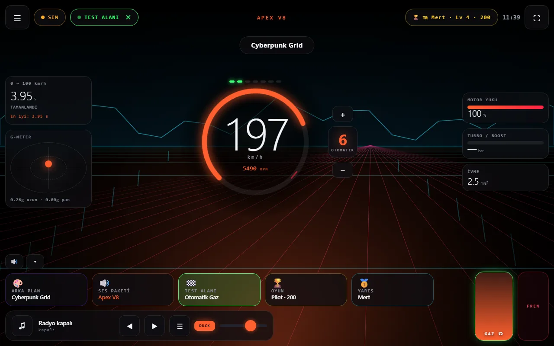
Task: Click the medal icon on Yarış card
Action: [x=364, y=283]
